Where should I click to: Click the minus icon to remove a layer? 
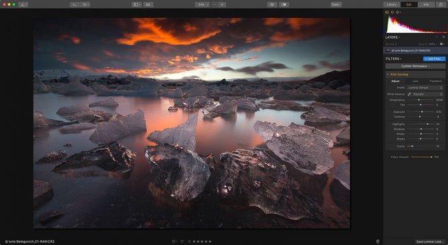click(x=437, y=37)
